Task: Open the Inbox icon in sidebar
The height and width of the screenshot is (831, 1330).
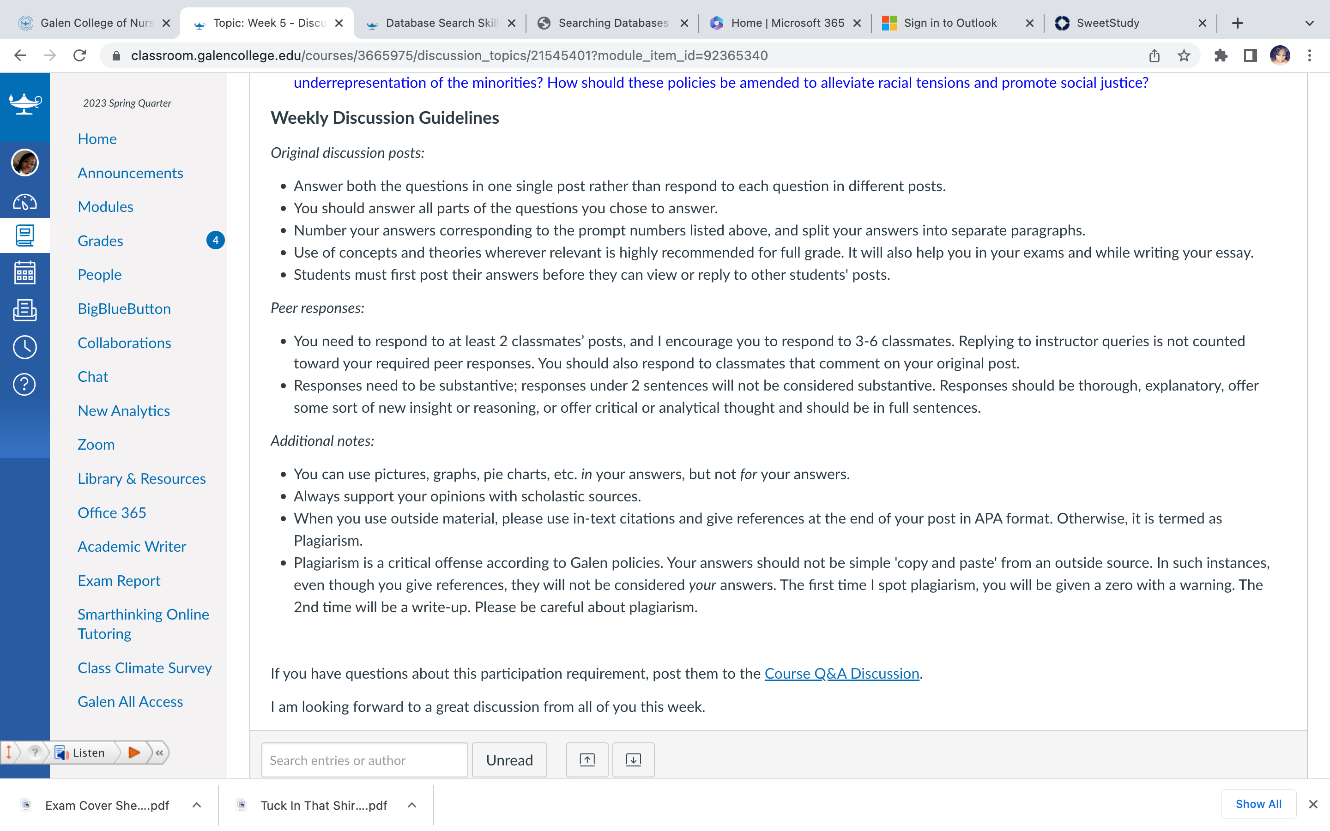Action: [25, 310]
